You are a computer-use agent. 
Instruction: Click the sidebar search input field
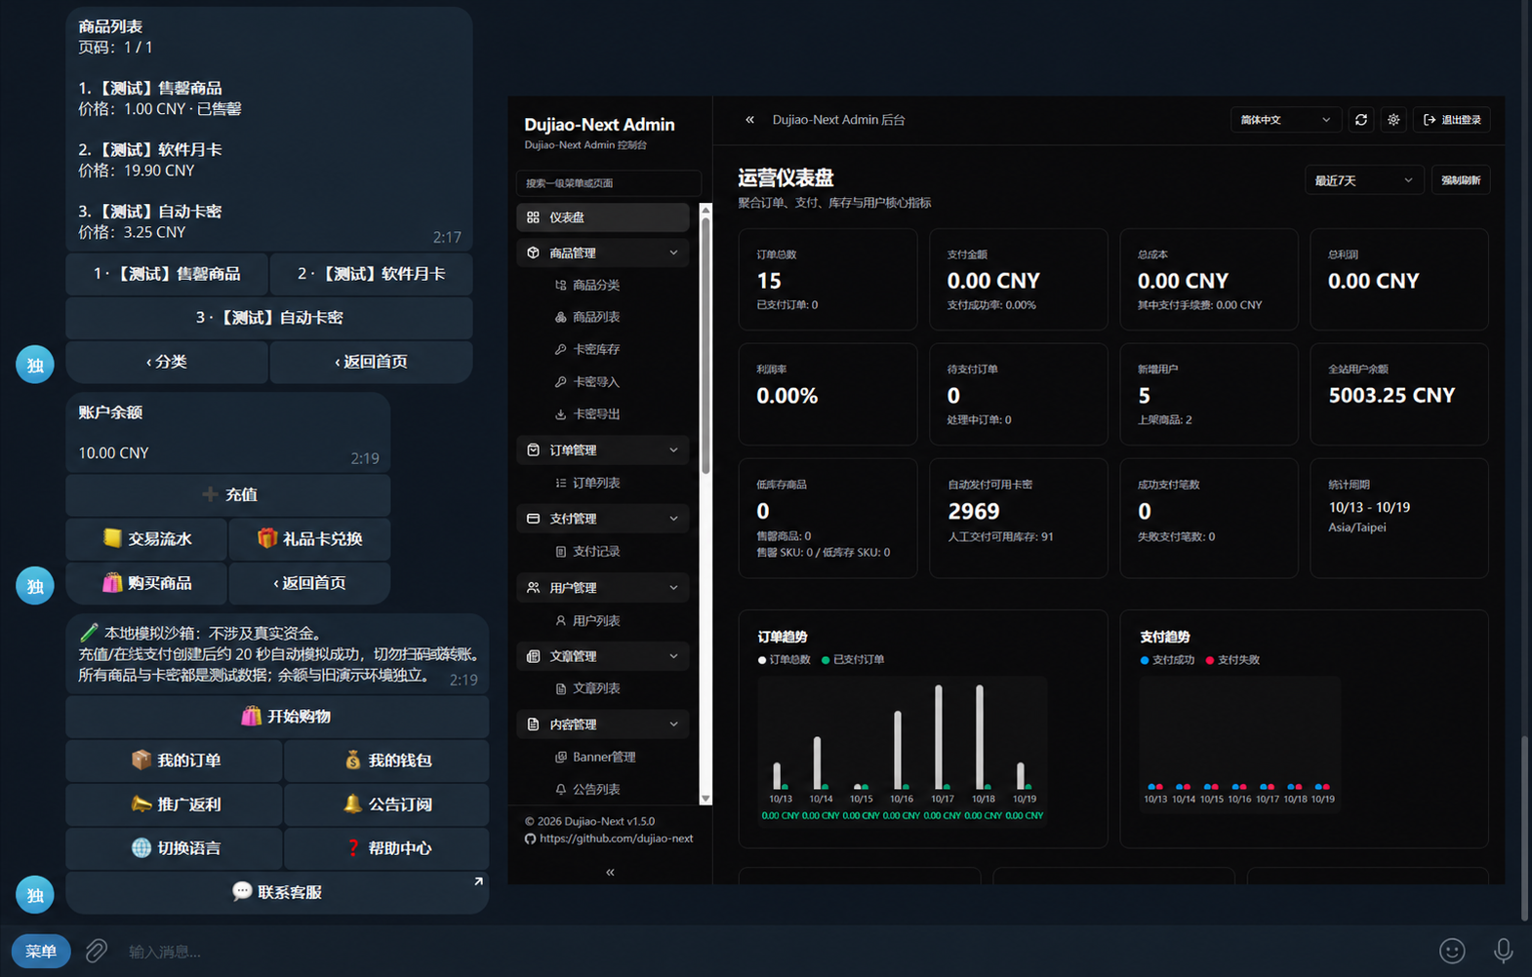[609, 183]
